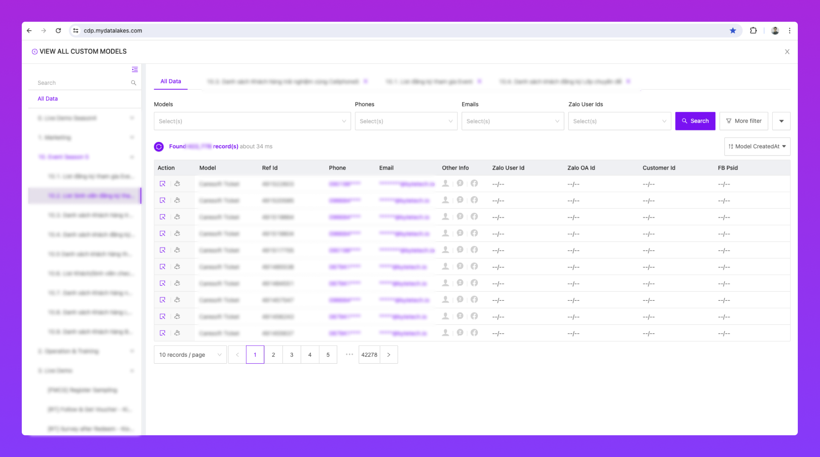The width and height of the screenshot is (820, 457).
Task: Open the Model CreatedAt sort dropdown
Action: pos(757,147)
